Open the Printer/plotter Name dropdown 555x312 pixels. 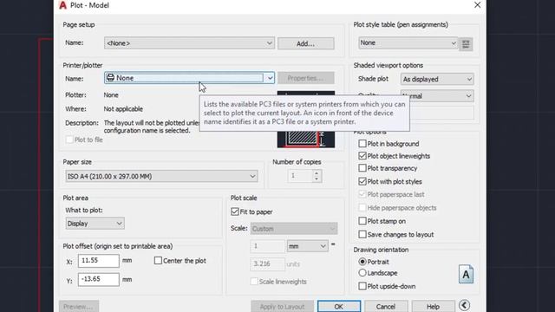(189, 78)
